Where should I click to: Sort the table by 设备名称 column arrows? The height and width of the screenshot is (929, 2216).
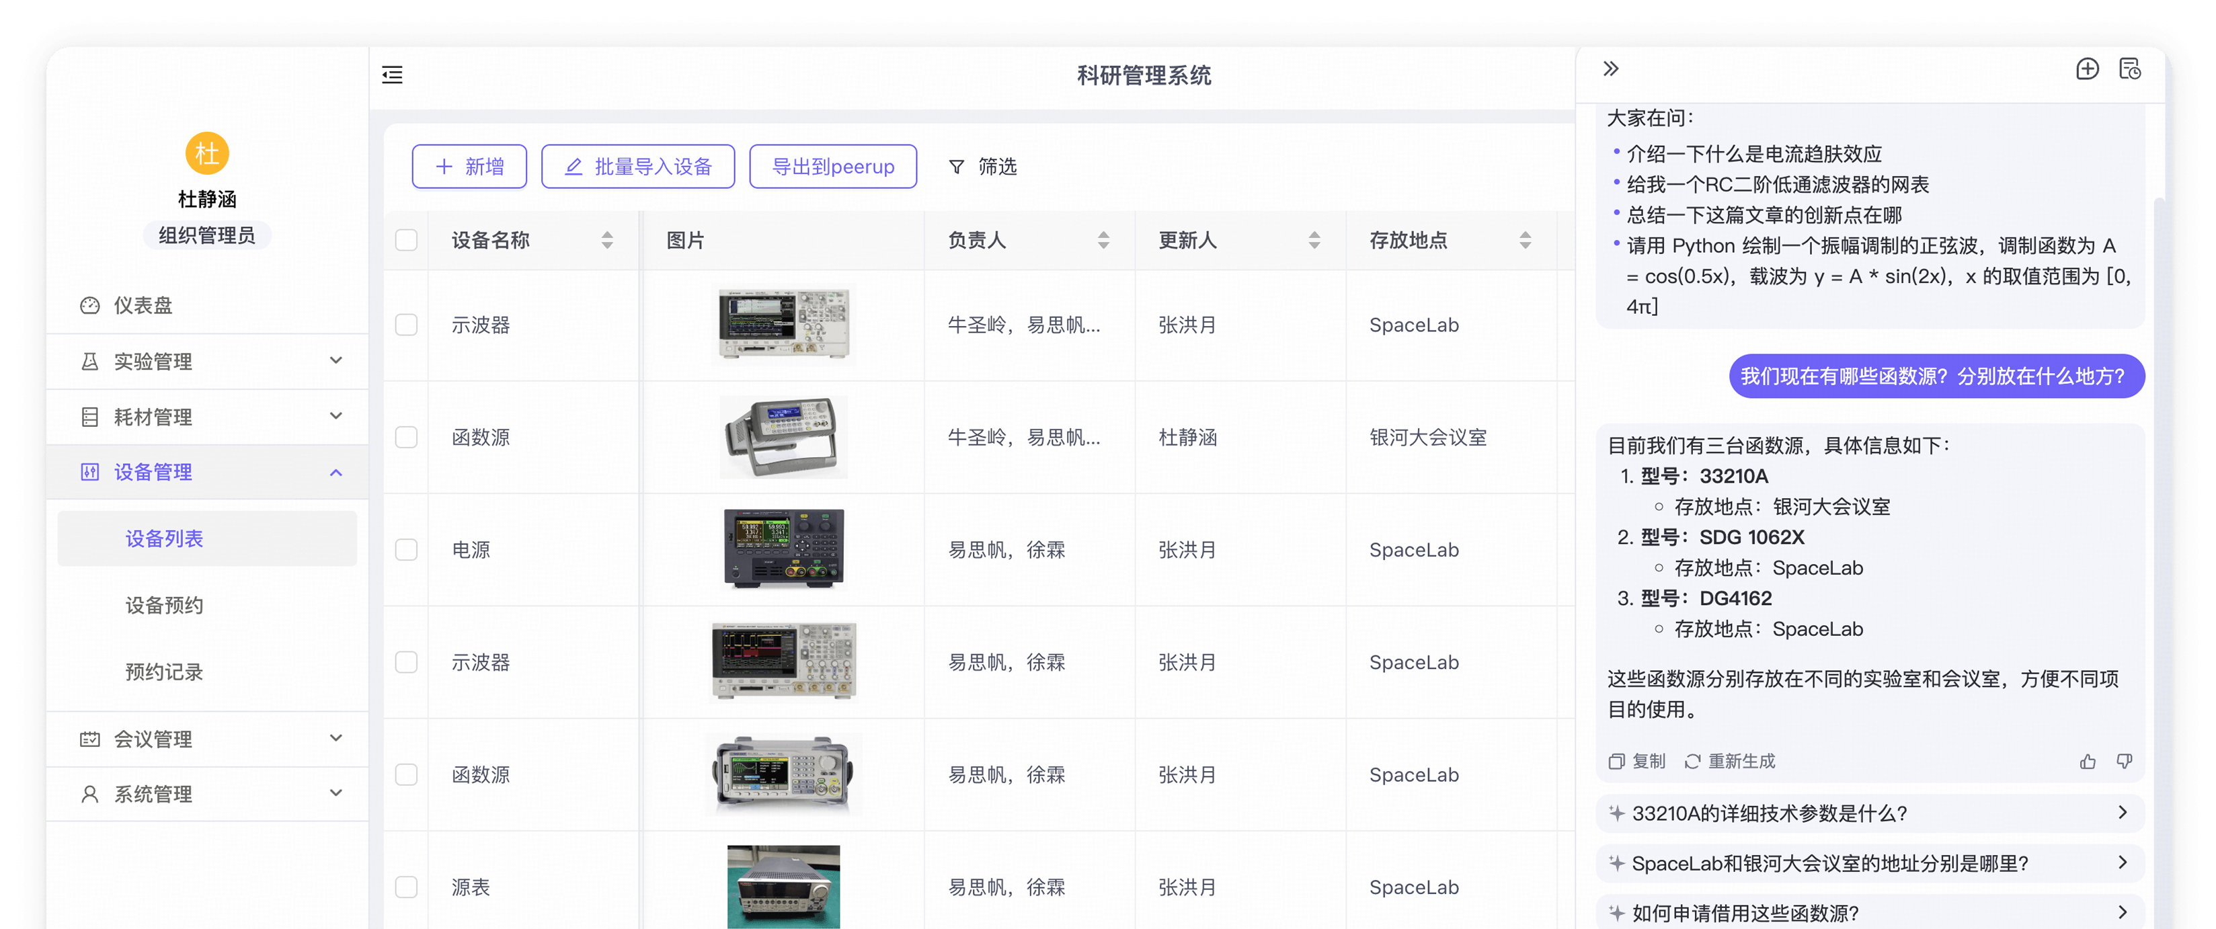point(607,240)
